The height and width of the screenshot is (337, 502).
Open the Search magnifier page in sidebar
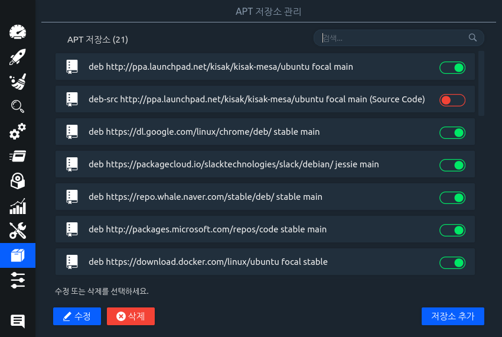coord(18,106)
